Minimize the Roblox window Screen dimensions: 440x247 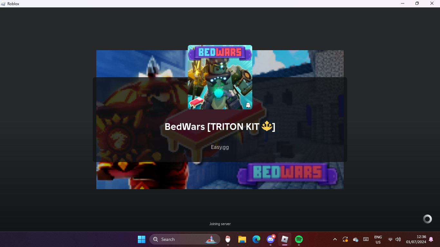point(403,4)
